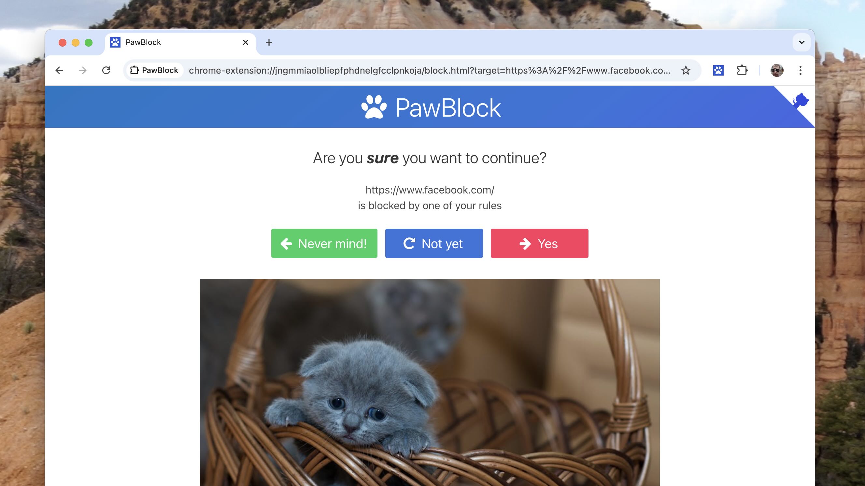Click the chrome-extension URL address field
The image size is (865, 486).
[429, 70]
